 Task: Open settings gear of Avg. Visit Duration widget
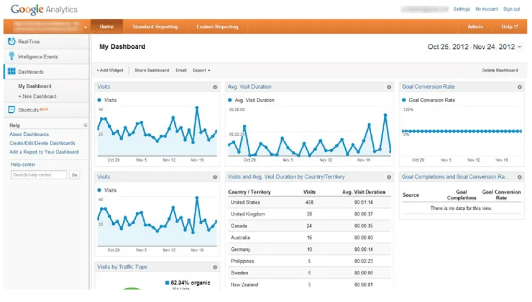[389, 87]
